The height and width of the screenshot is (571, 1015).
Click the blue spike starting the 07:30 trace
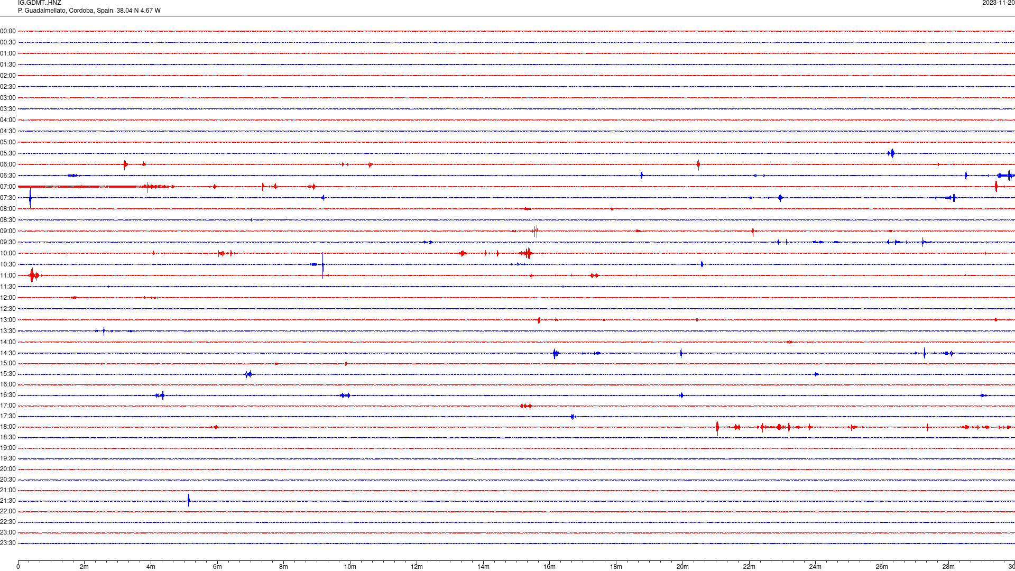tap(30, 197)
